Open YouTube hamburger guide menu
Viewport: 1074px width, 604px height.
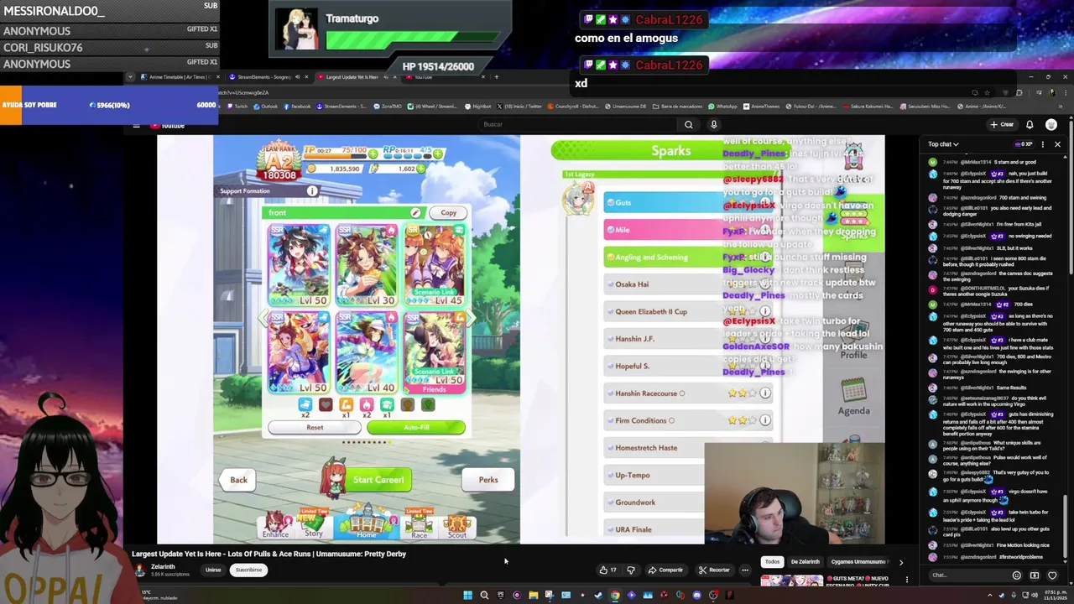136,125
